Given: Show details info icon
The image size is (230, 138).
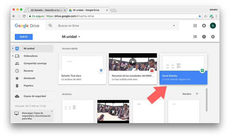Looking at the screenshot, I should [204, 37].
